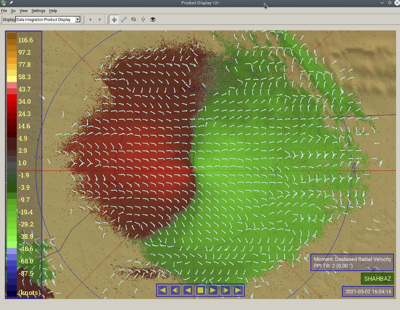Step back one frame
This screenshot has height=310, width=400.
point(175,290)
